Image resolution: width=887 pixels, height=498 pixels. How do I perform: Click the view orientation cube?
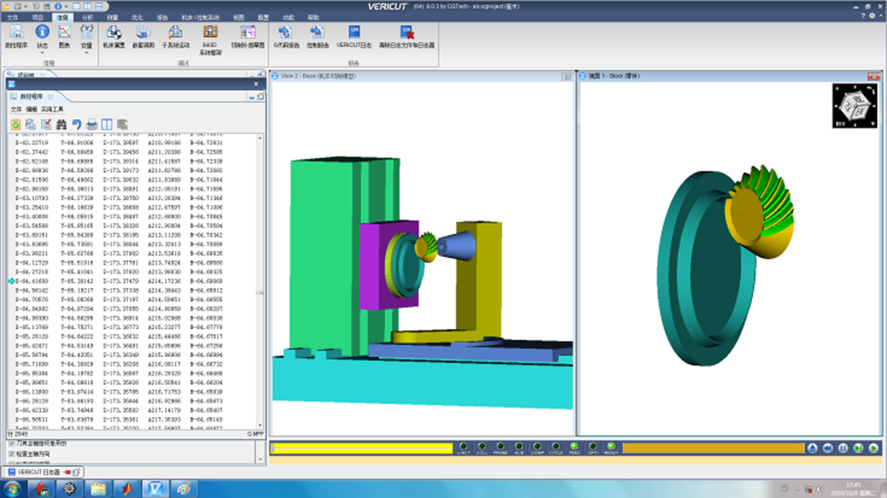point(854,106)
